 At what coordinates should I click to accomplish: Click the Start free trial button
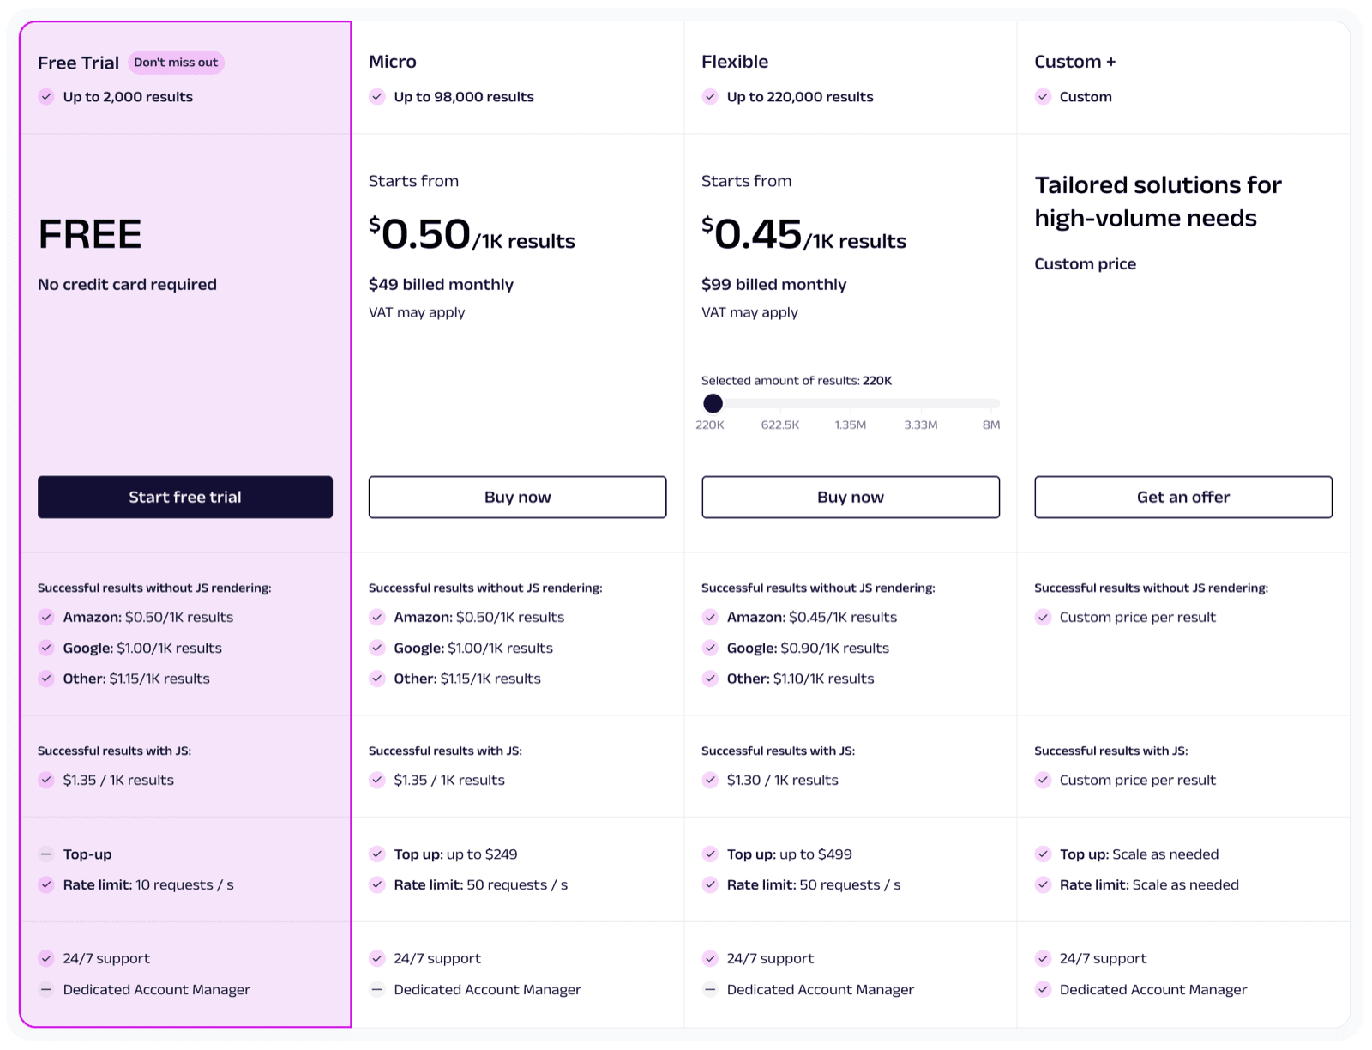[185, 497]
